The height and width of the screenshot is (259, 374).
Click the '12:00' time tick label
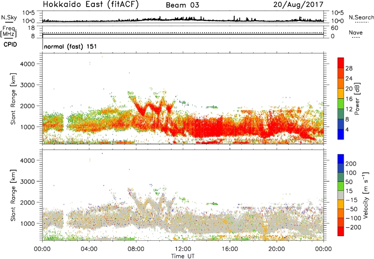(x=183, y=249)
